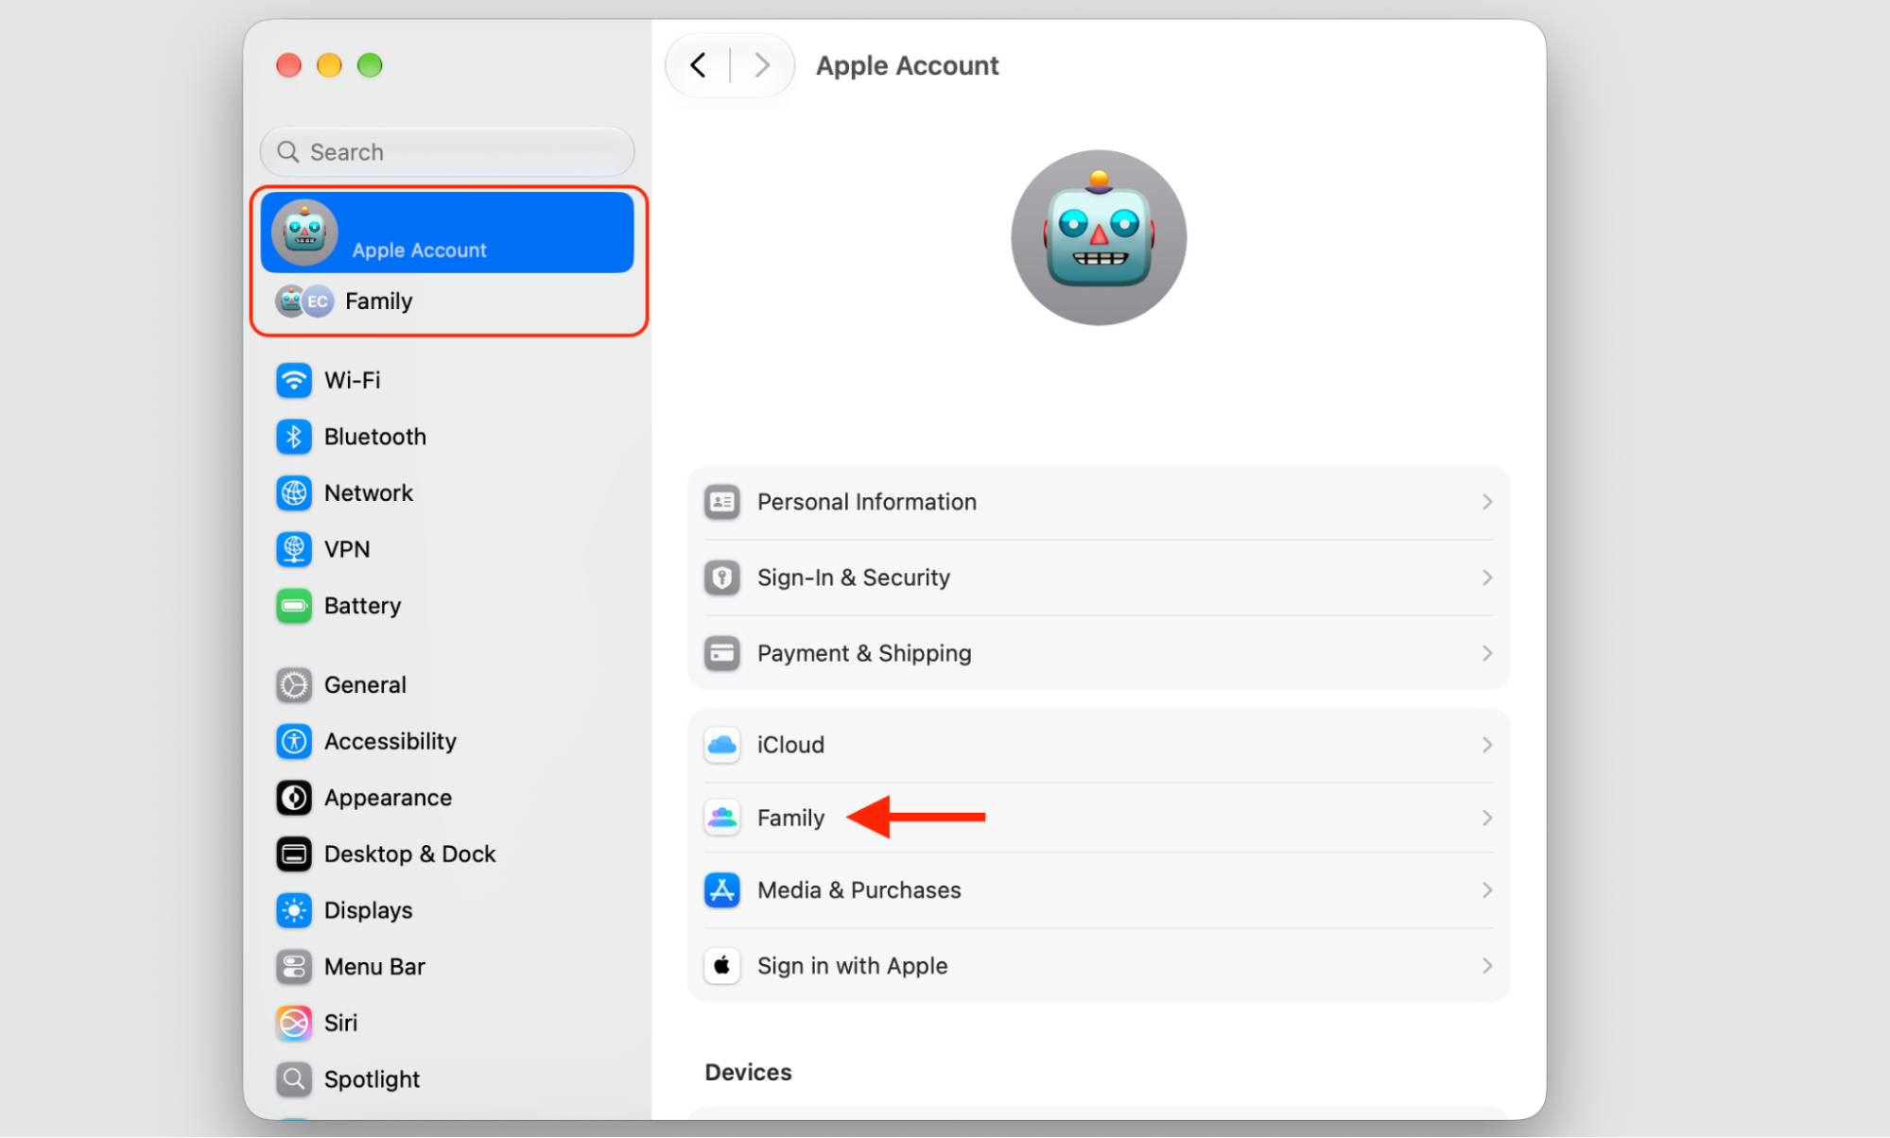Expand Payment & Shipping chevron
Viewport: 1890px width, 1138px height.
pyautogui.click(x=1487, y=653)
